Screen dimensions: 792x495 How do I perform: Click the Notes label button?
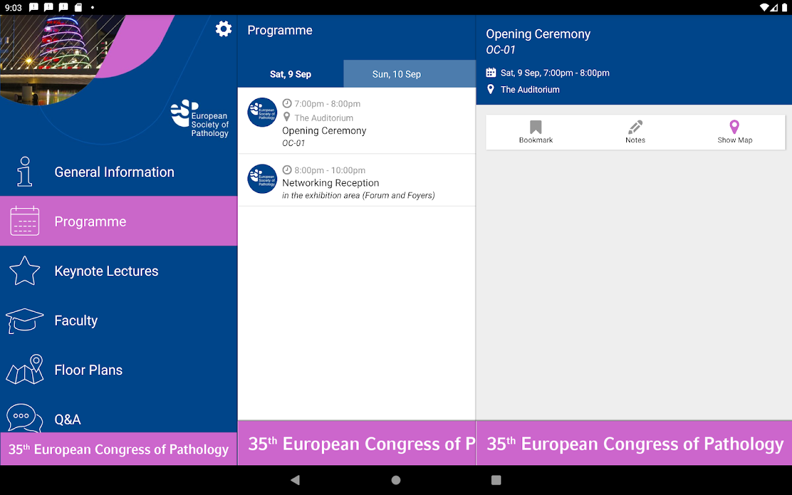(635, 140)
